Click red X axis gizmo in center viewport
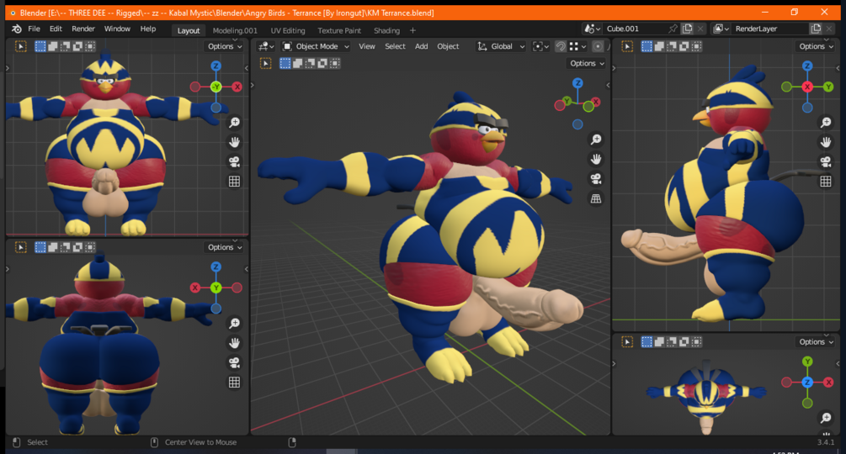The height and width of the screenshot is (454, 846). [595, 102]
